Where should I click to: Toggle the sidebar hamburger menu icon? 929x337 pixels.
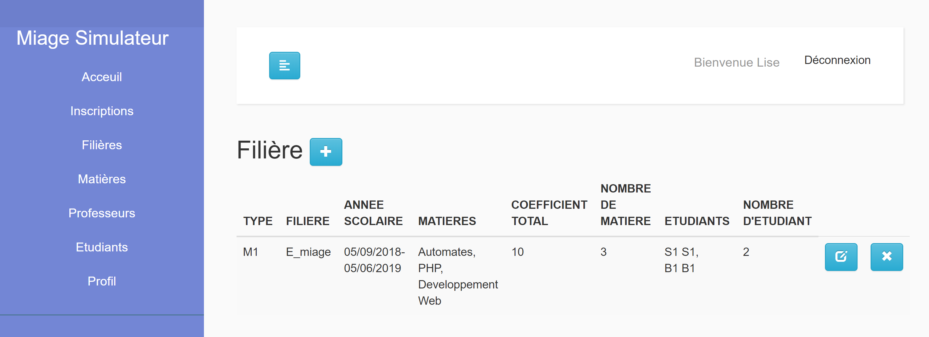(x=285, y=66)
